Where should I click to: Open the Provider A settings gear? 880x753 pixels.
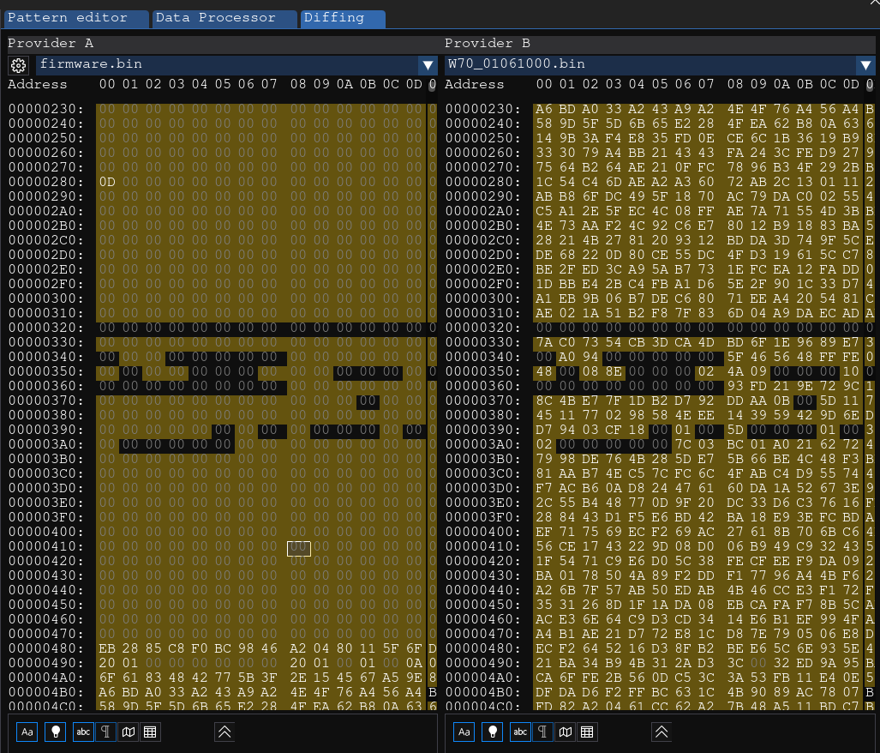pyautogui.click(x=18, y=64)
